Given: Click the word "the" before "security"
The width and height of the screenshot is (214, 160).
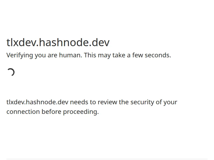Looking at the screenshot, I should tap(124, 102).
